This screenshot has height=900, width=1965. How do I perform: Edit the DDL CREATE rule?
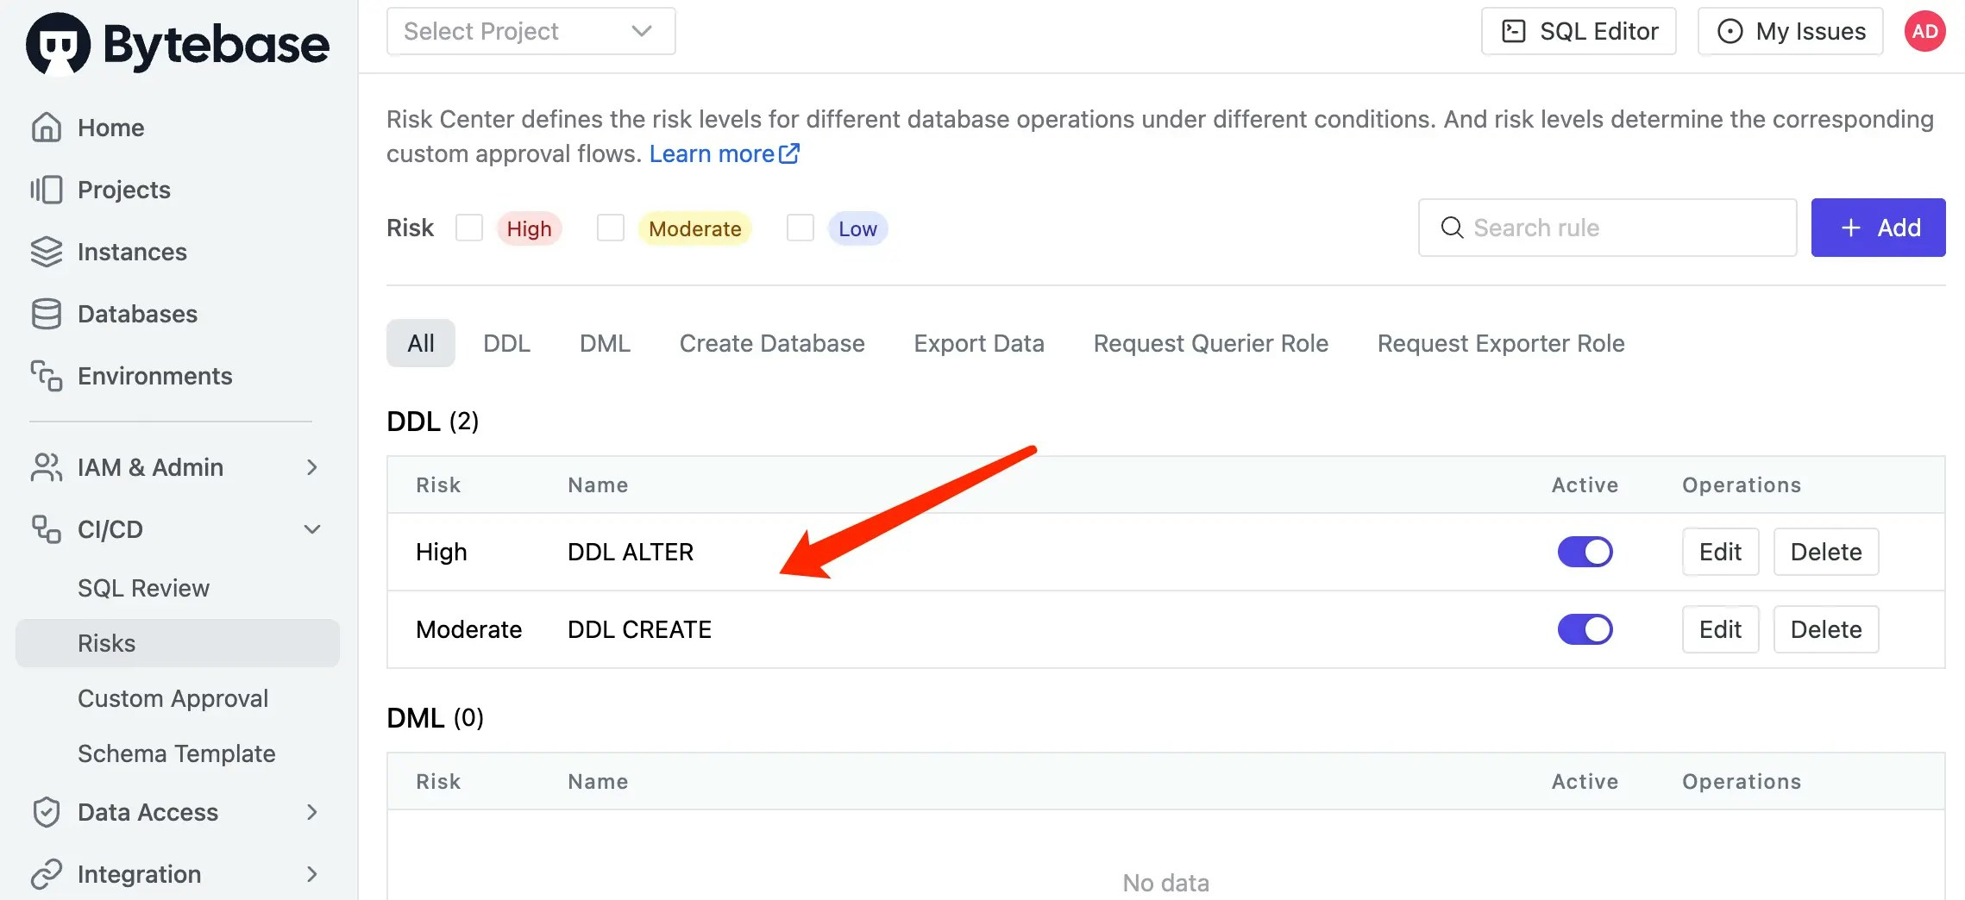click(1720, 629)
